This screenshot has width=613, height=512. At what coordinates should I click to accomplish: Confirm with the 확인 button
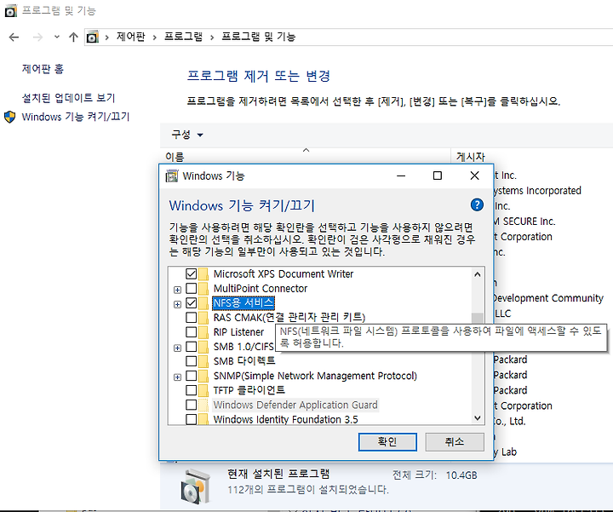click(387, 441)
